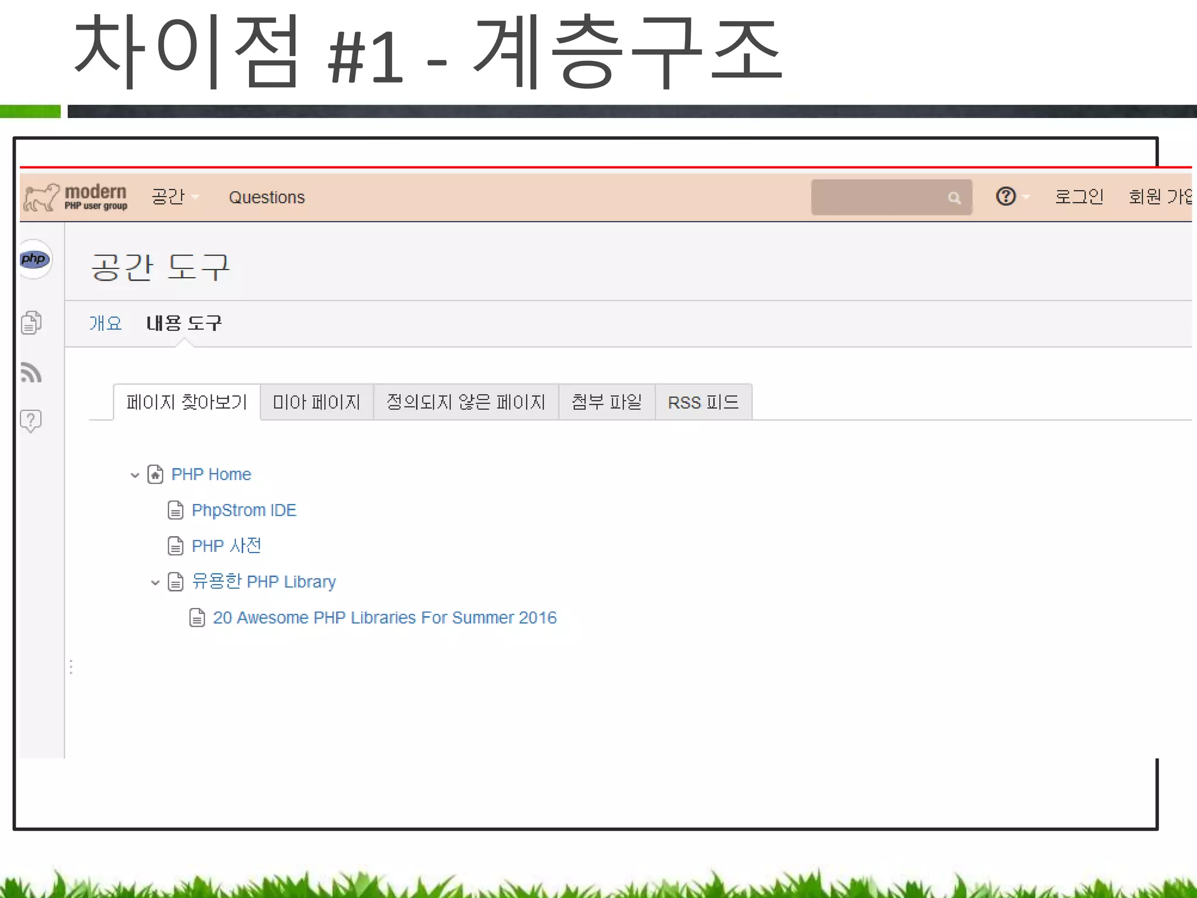Click the RSS feed sidebar icon
The height and width of the screenshot is (898, 1197).
tap(31, 372)
